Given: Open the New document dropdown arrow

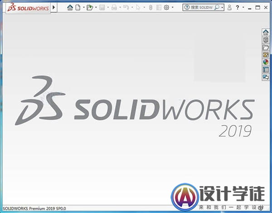Looking at the screenshot, I should pyautogui.click(x=84, y=7).
